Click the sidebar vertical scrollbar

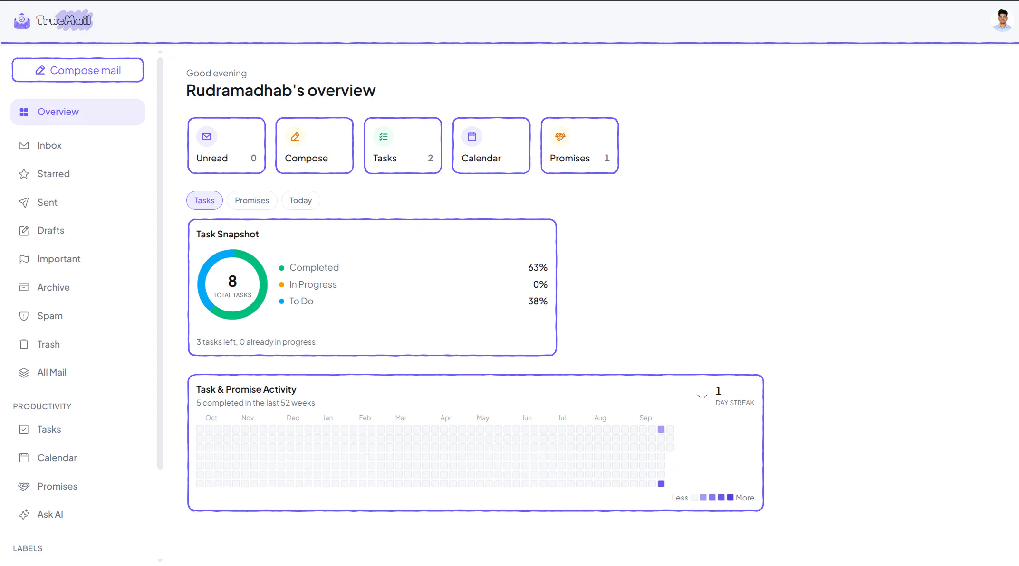coord(160,264)
